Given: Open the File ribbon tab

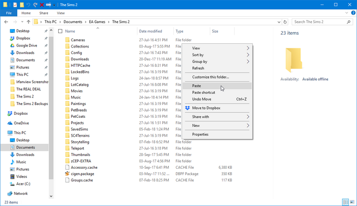Looking at the screenshot, I should pyautogui.click(x=9, y=13).
